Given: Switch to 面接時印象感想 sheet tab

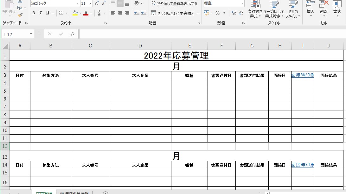Looking at the screenshot, I should click(74, 192).
